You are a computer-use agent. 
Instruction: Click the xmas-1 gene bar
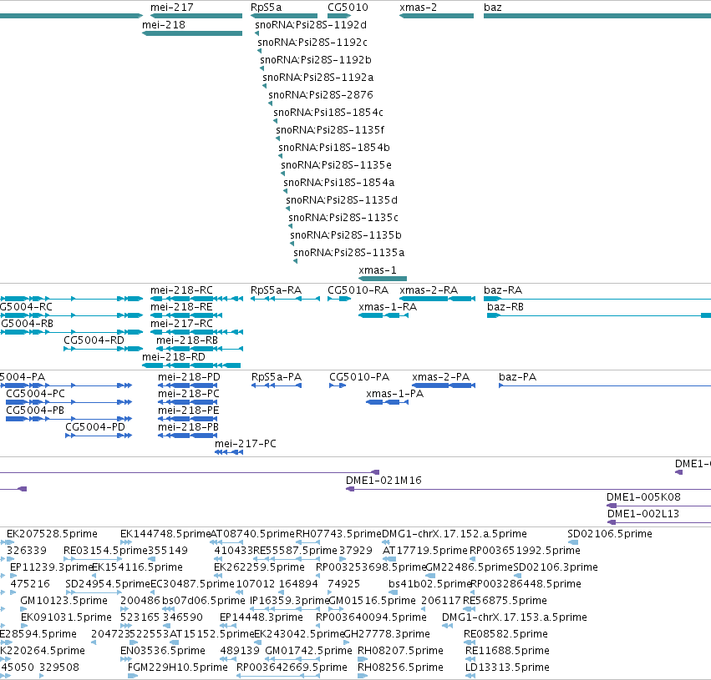click(383, 279)
